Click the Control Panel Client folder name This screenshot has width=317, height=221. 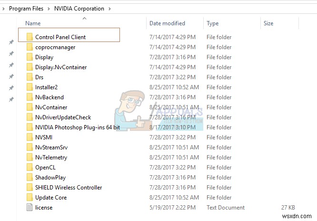pyautogui.click(x=60, y=37)
